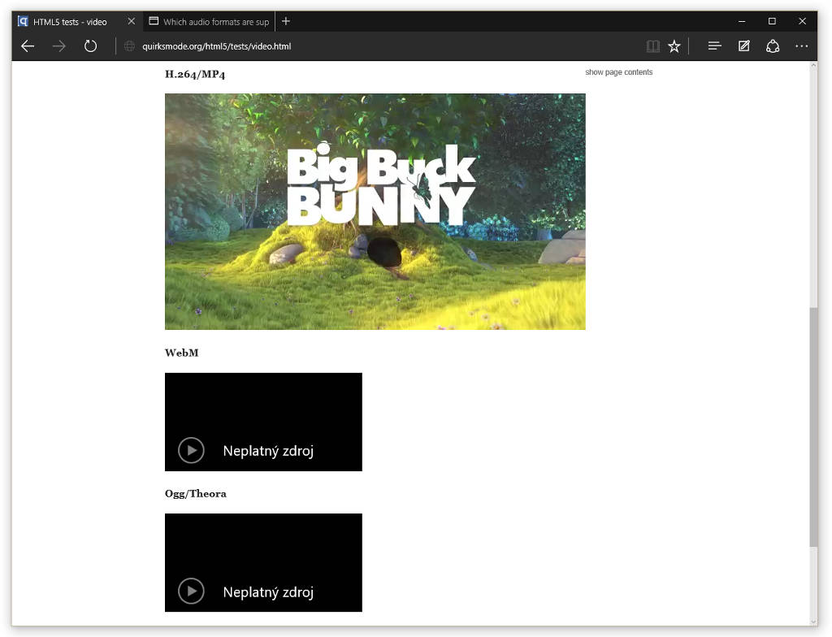This screenshot has width=832, height=637.
Task: Make a Web Note with pencil icon
Action: tap(744, 46)
